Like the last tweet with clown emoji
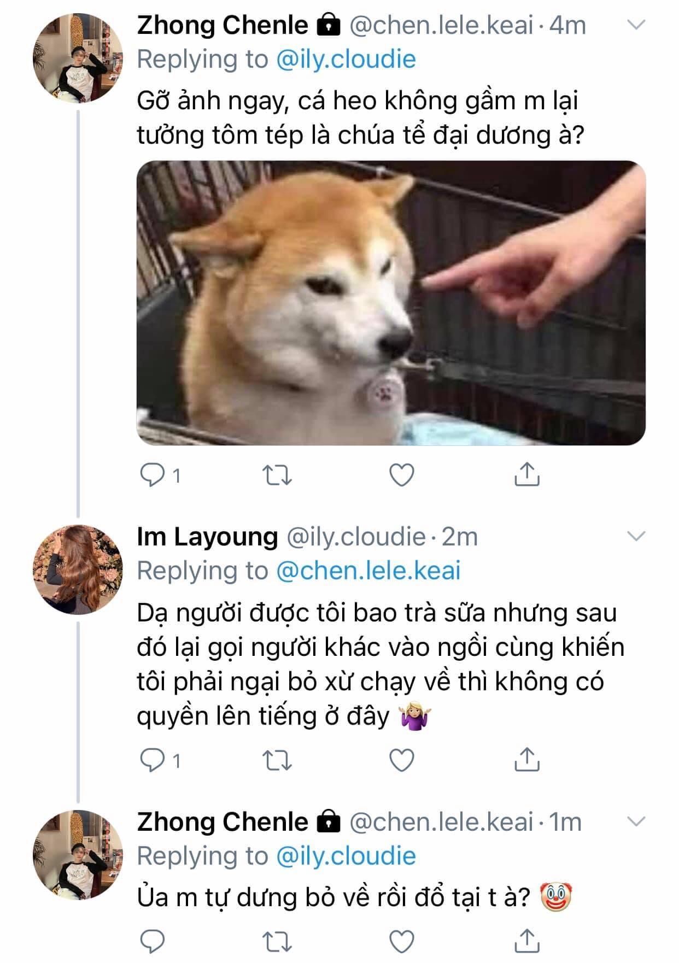 click(x=402, y=941)
